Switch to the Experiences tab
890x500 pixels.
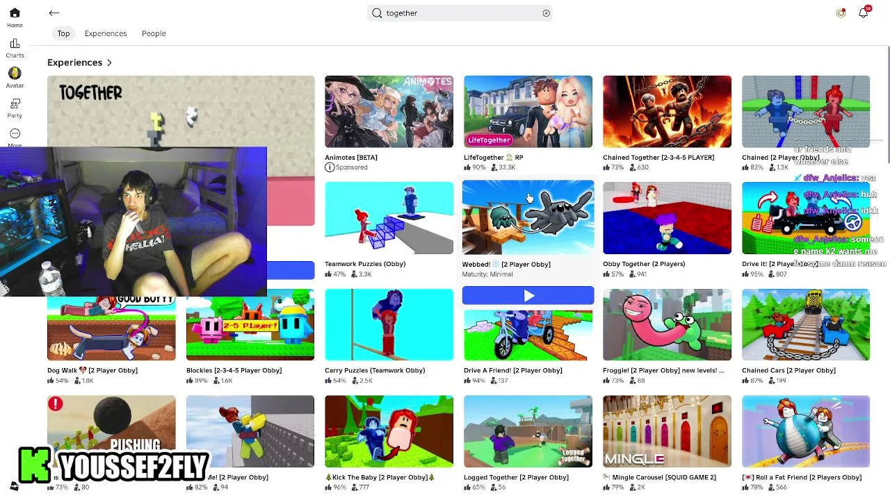point(106,33)
